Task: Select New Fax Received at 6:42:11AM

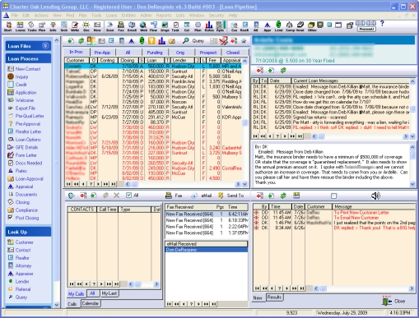Action: click(207, 214)
